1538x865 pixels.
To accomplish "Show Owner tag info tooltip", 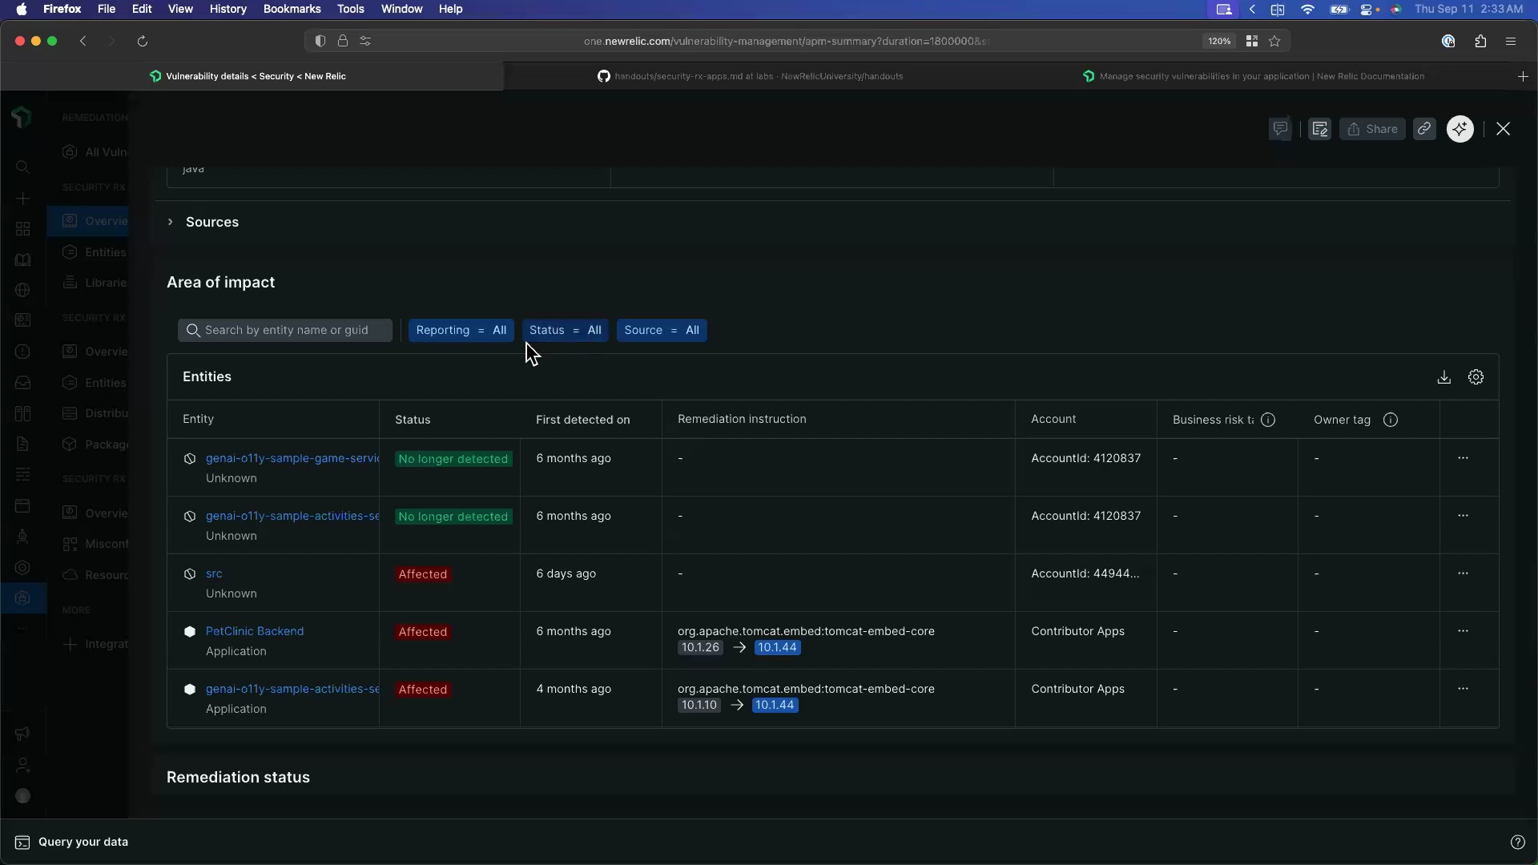I will (1391, 420).
